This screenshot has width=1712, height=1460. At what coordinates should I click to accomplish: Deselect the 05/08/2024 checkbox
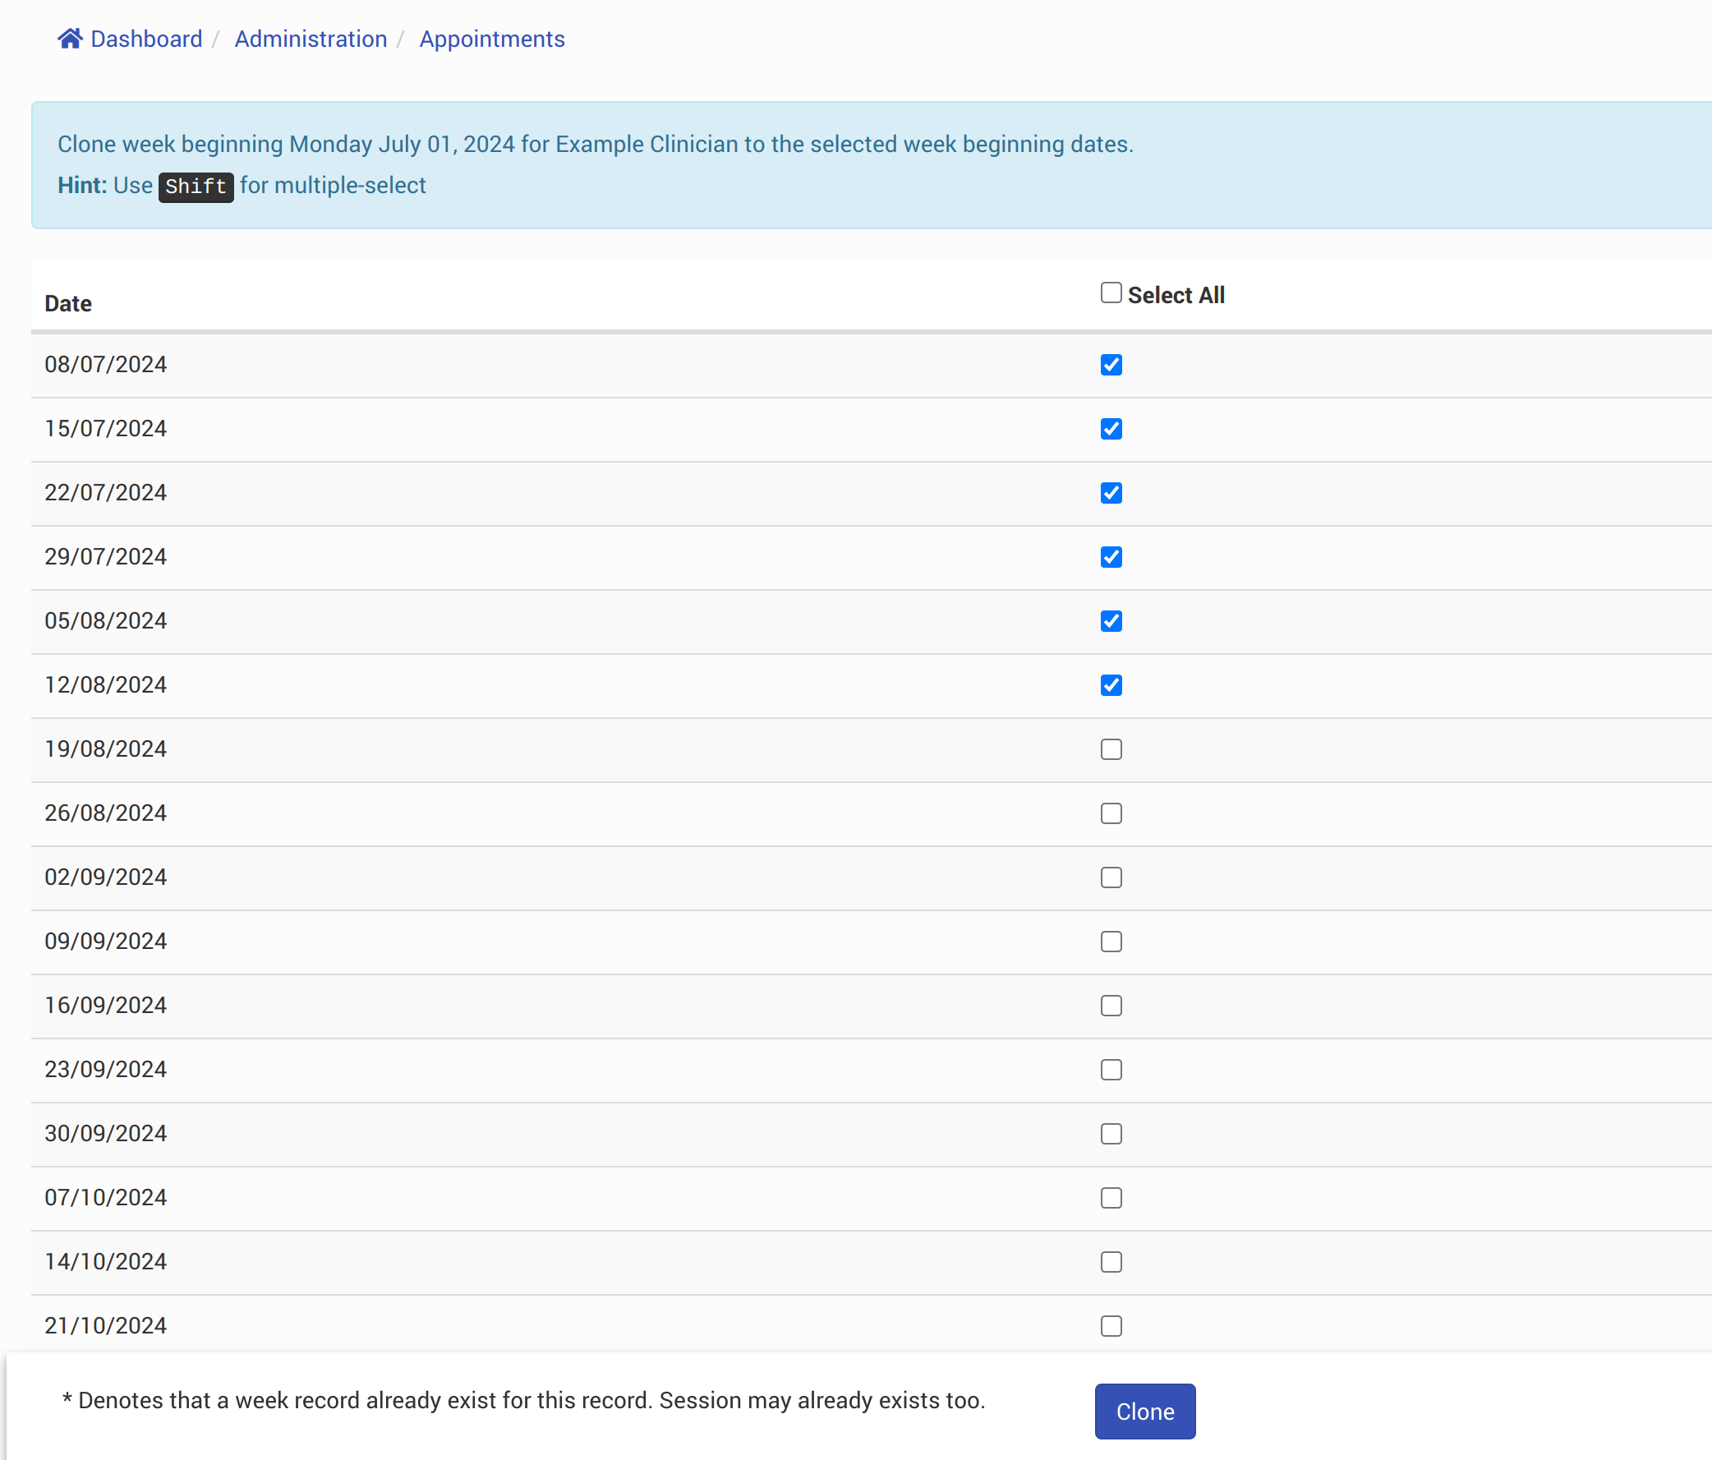(1111, 620)
